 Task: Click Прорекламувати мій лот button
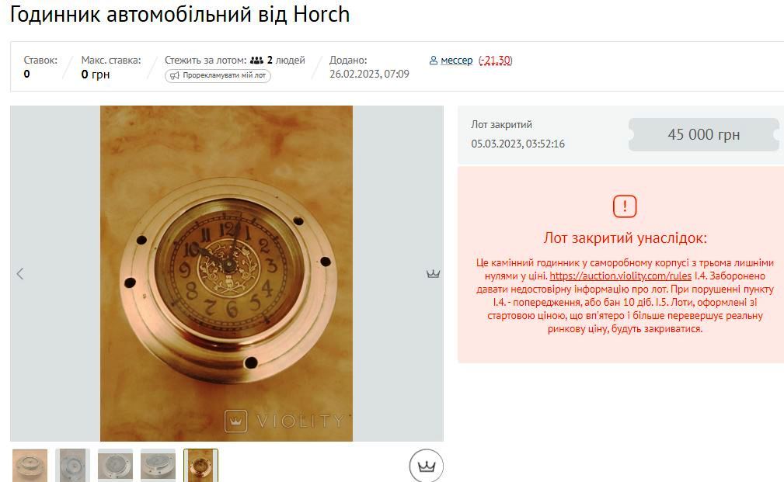218,76
